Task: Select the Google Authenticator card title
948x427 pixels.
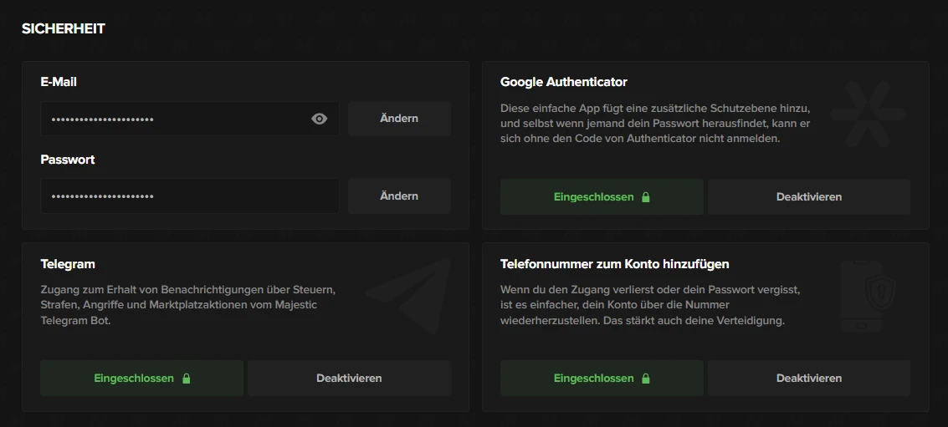Action: [563, 82]
